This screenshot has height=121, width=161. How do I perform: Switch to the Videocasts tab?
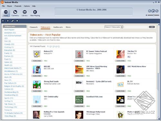pos(45,27)
